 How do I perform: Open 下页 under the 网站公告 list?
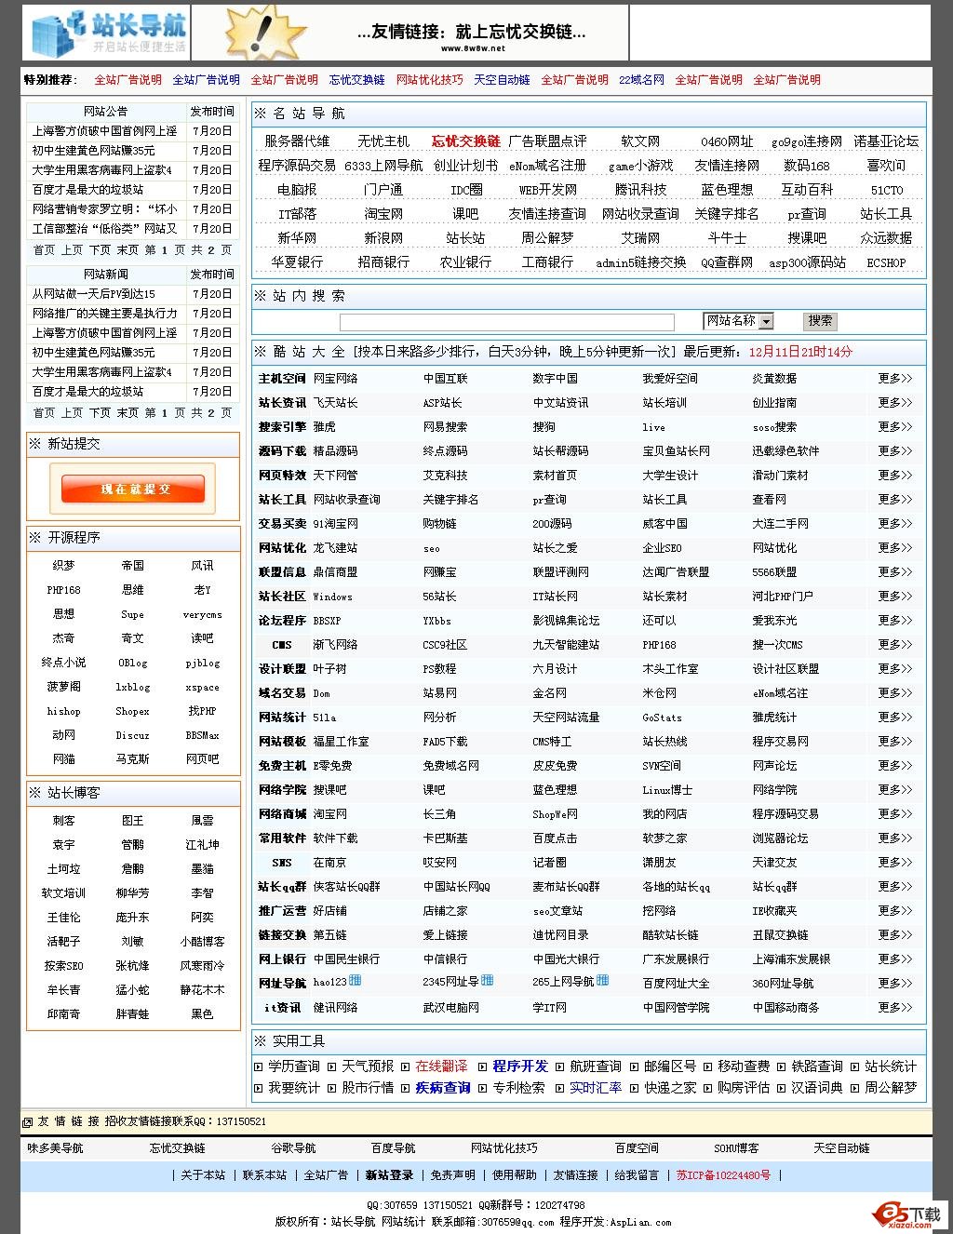98,249
